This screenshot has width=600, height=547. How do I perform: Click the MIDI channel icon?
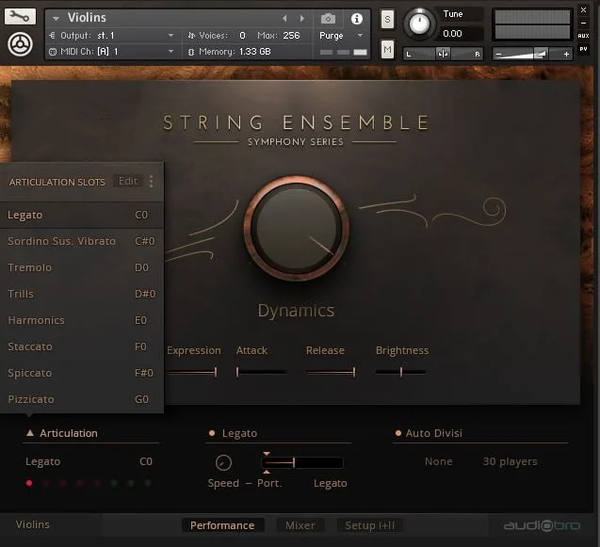[x=53, y=52]
